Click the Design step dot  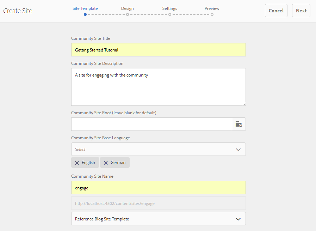click(128, 14)
